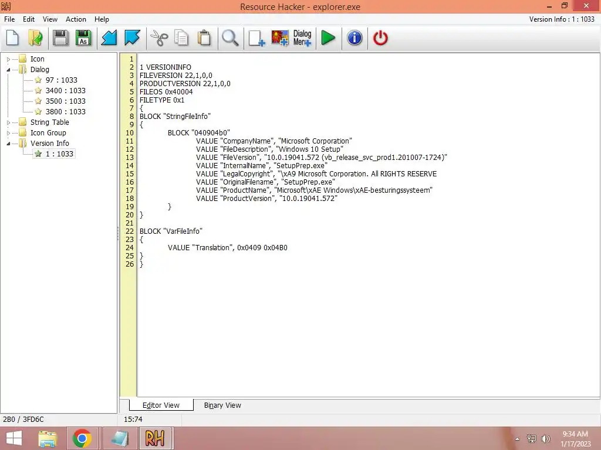Click the 15:74 cursor position status
This screenshot has height=450, width=601.
coord(133,420)
